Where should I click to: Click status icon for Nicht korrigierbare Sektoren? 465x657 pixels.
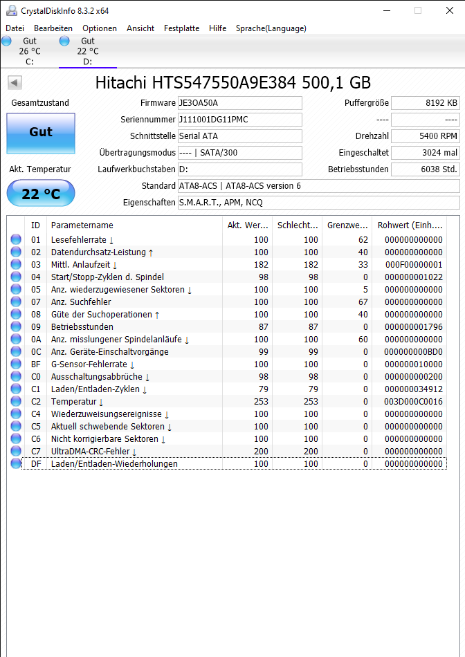click(16, 438)
